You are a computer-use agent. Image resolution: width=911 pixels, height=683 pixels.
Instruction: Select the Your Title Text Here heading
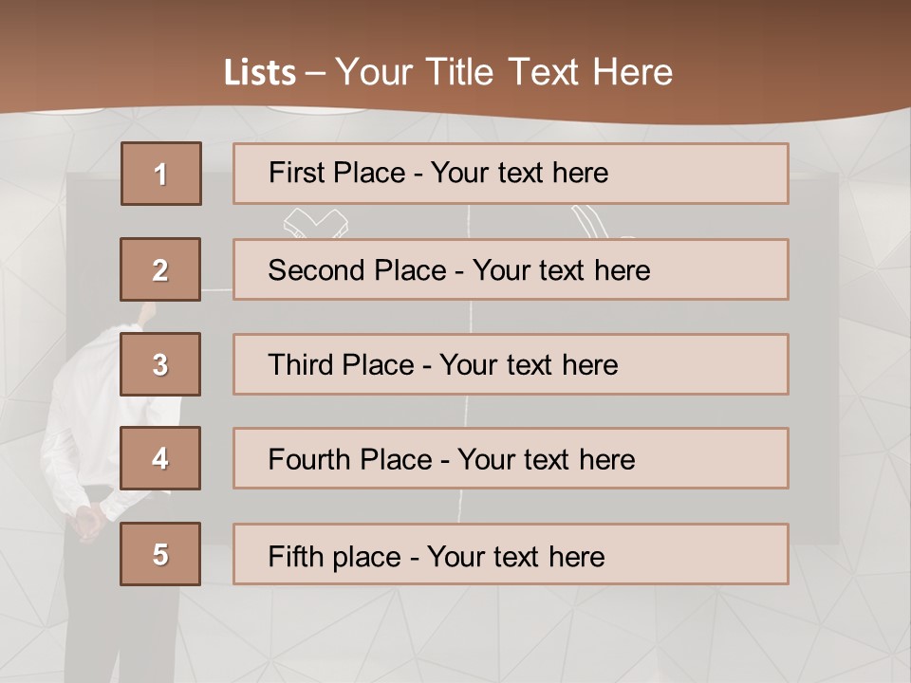[503, 73]
